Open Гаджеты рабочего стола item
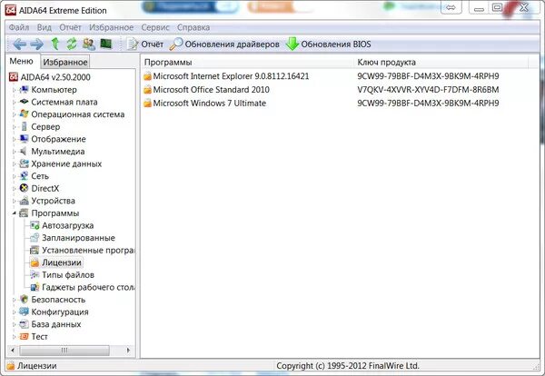 (88, 287)
